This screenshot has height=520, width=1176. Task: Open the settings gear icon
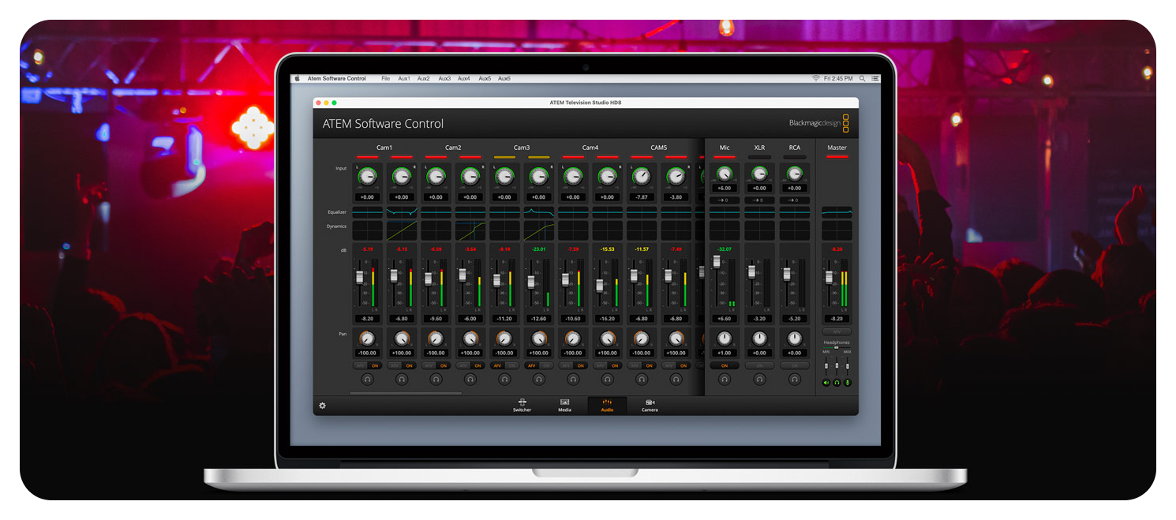[x=322, y=405]
